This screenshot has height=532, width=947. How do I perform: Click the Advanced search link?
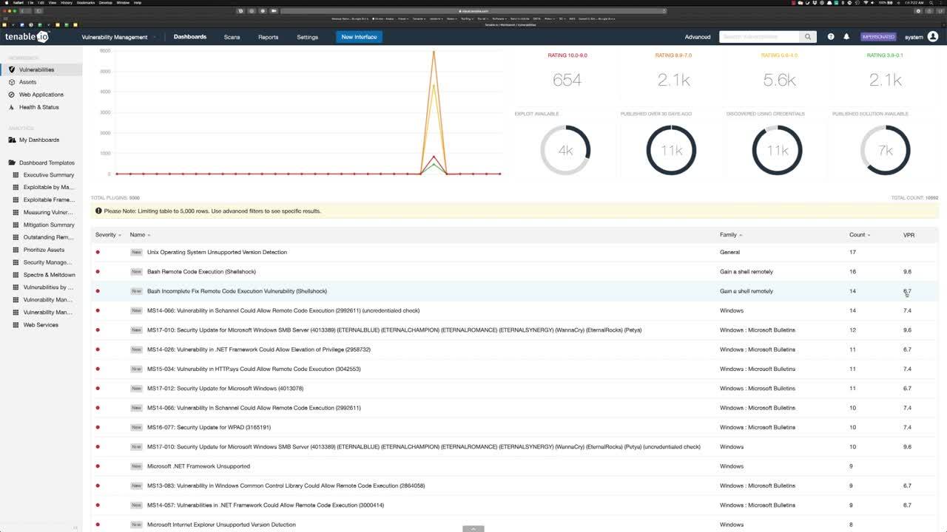point(698,37)
